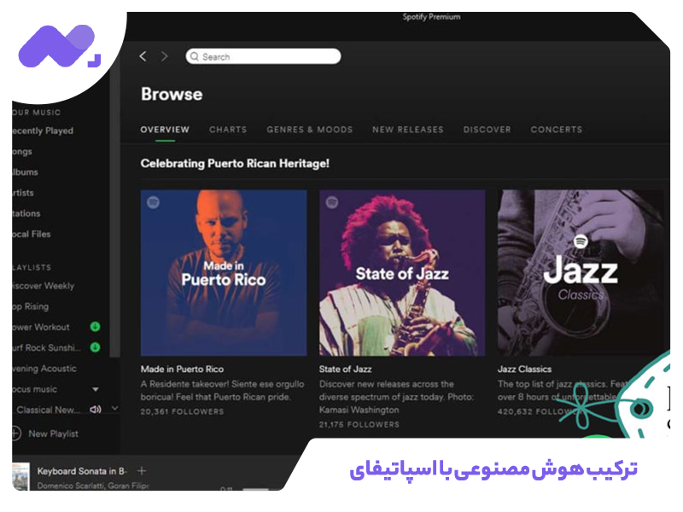
Task: Open Discover Weekly playlist
Action: tap(44, 286)
